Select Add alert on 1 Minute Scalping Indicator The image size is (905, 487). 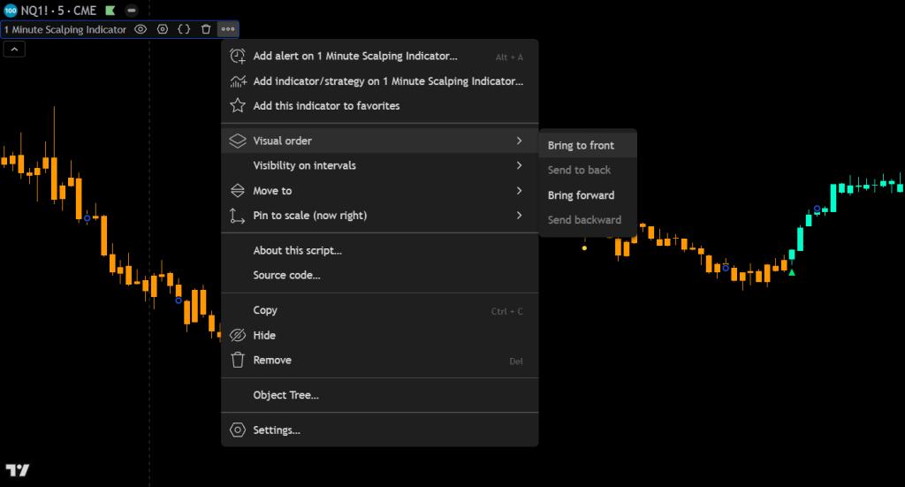tap(355, 57)
